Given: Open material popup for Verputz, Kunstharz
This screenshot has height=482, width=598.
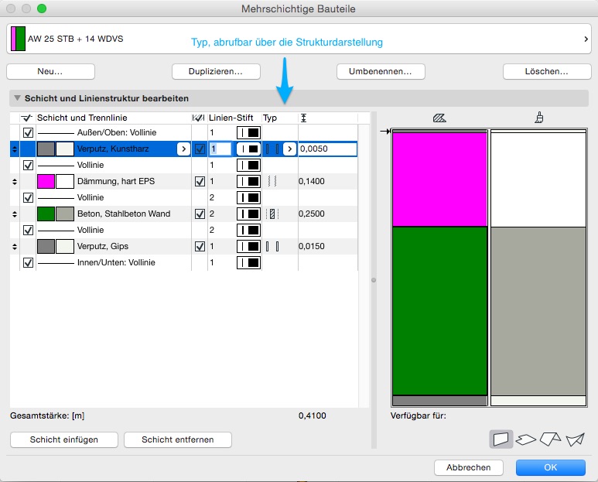Looking at the screenshot, I should tap(183, 149).
